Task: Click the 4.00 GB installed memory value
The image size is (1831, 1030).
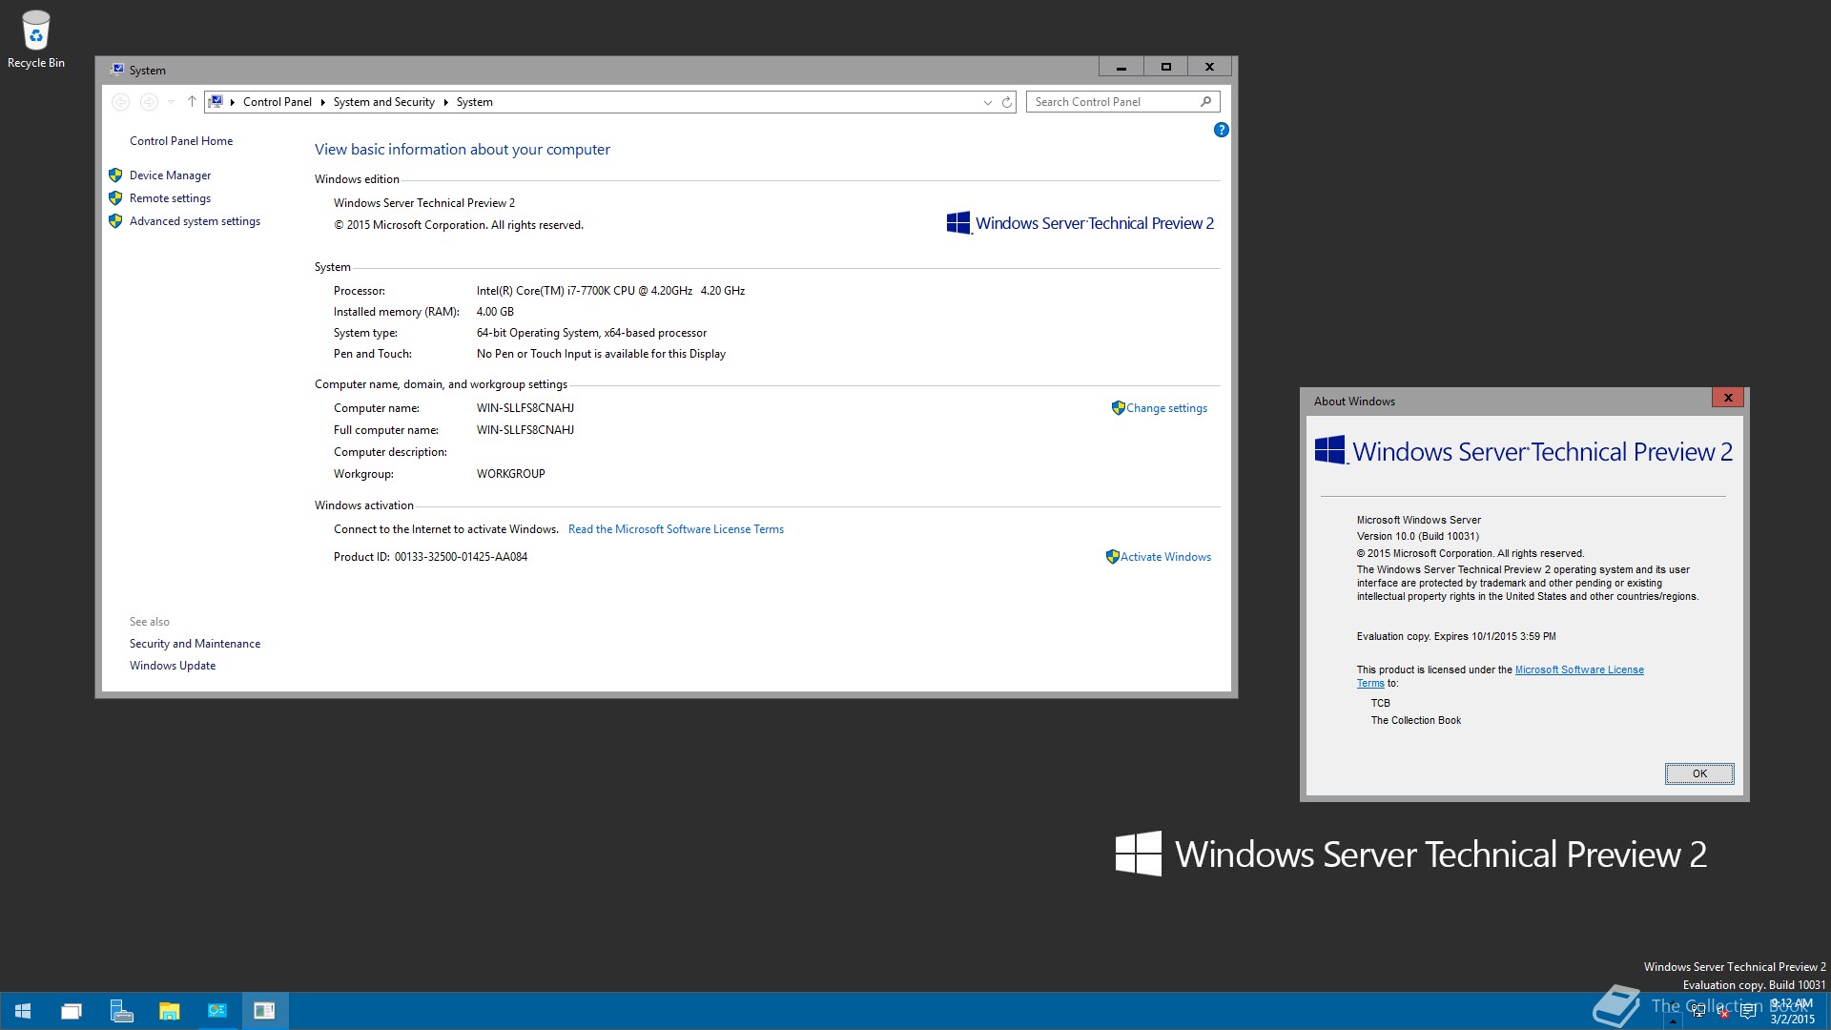Action: (x=495, y=312)
